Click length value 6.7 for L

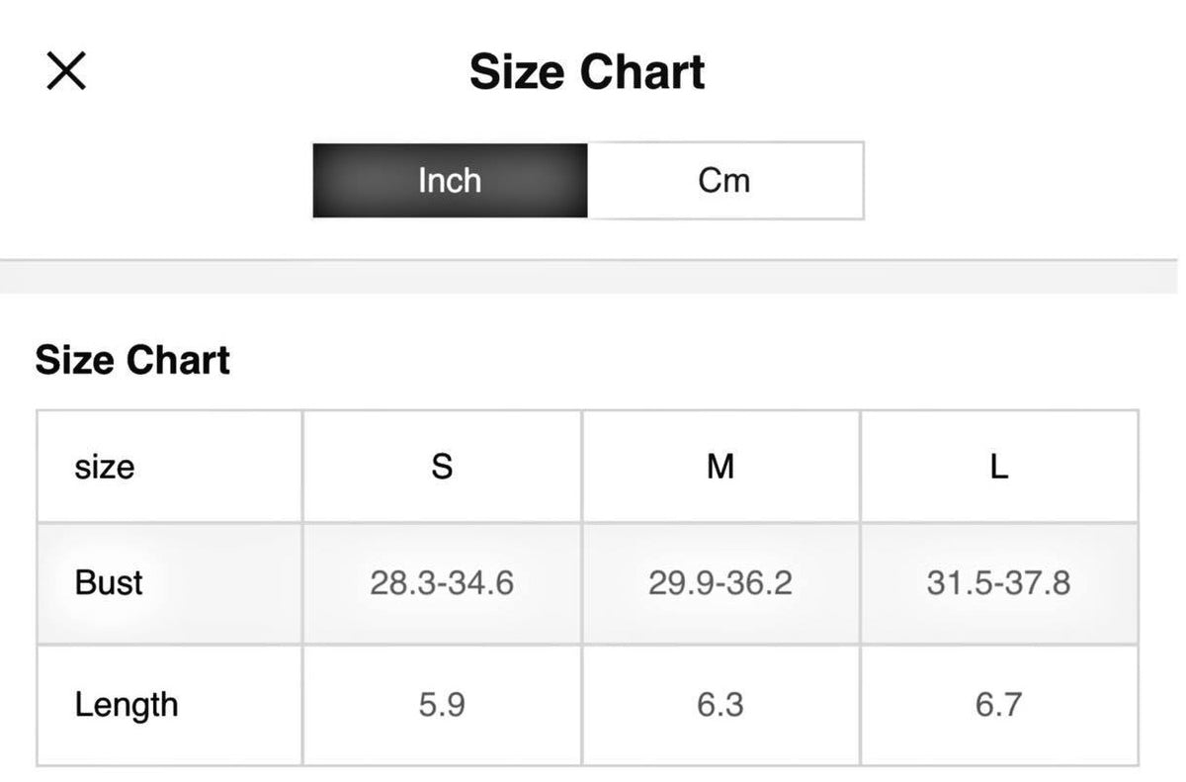click(998, 705)
